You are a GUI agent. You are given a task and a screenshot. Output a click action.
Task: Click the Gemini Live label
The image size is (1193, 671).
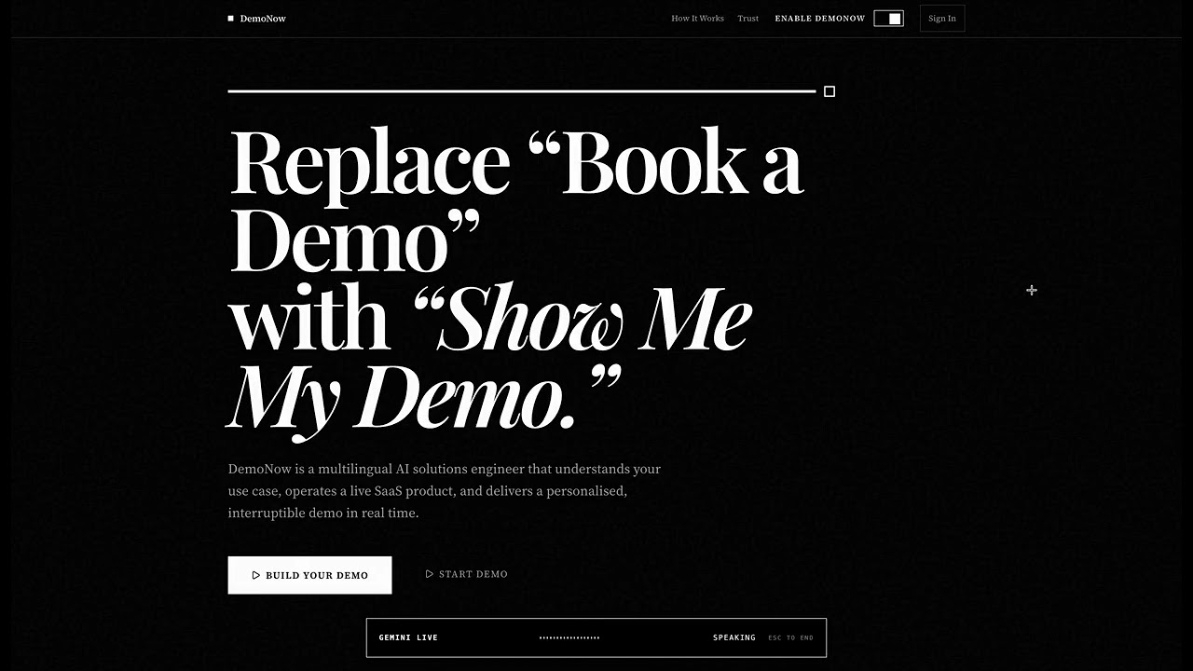tap(408, 637)
